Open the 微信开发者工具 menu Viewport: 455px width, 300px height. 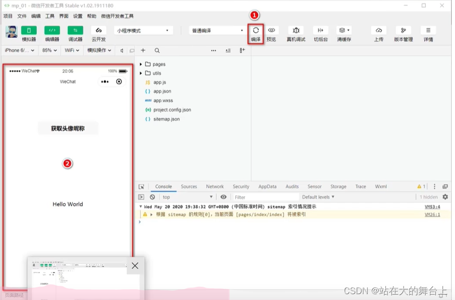(x=117, y=16)
